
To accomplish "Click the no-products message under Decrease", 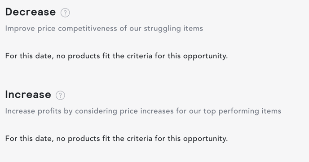I will click(116, 56).
